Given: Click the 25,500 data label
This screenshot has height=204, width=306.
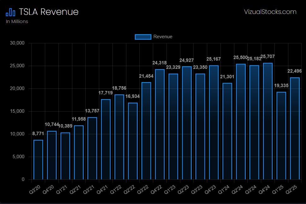Looking at the screenshot, I should tap(240, 57).
